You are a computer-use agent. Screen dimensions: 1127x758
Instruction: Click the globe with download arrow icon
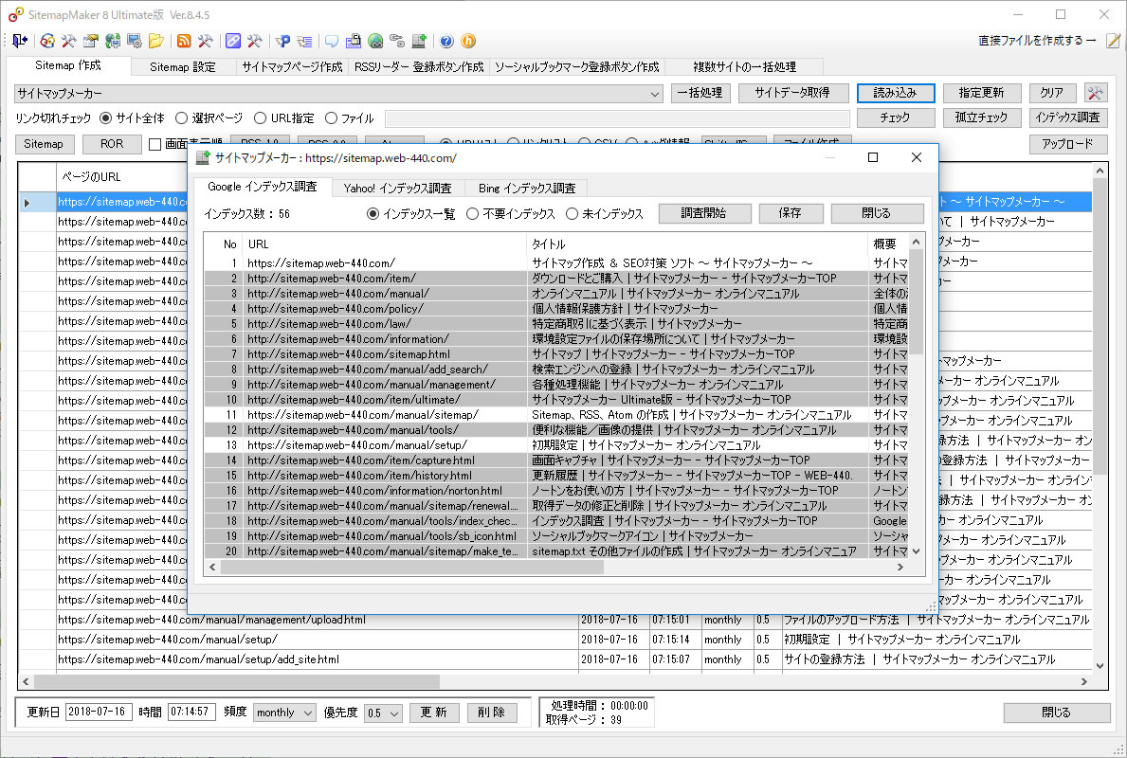[112, 41]
